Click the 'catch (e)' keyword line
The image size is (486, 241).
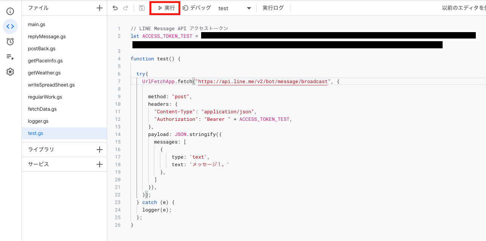point(155,202)
